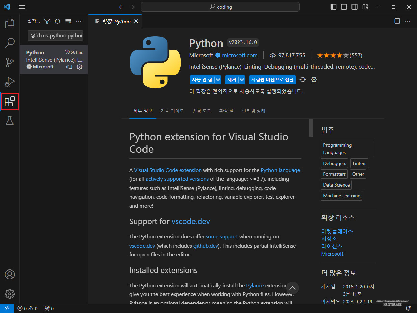Open the Testing flask icon
Viewport: 417px width, 313px height.
pyautogui.click(x=10, y=121)
